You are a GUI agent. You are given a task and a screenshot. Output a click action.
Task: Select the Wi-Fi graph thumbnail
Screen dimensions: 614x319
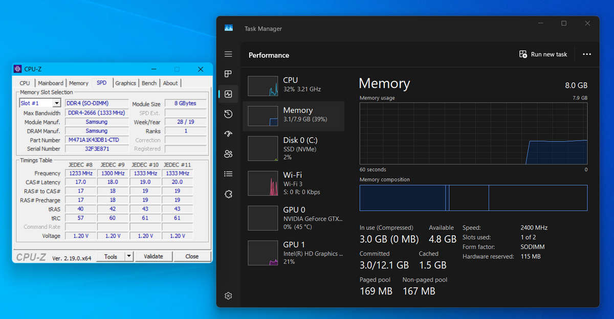pos(262,183)
